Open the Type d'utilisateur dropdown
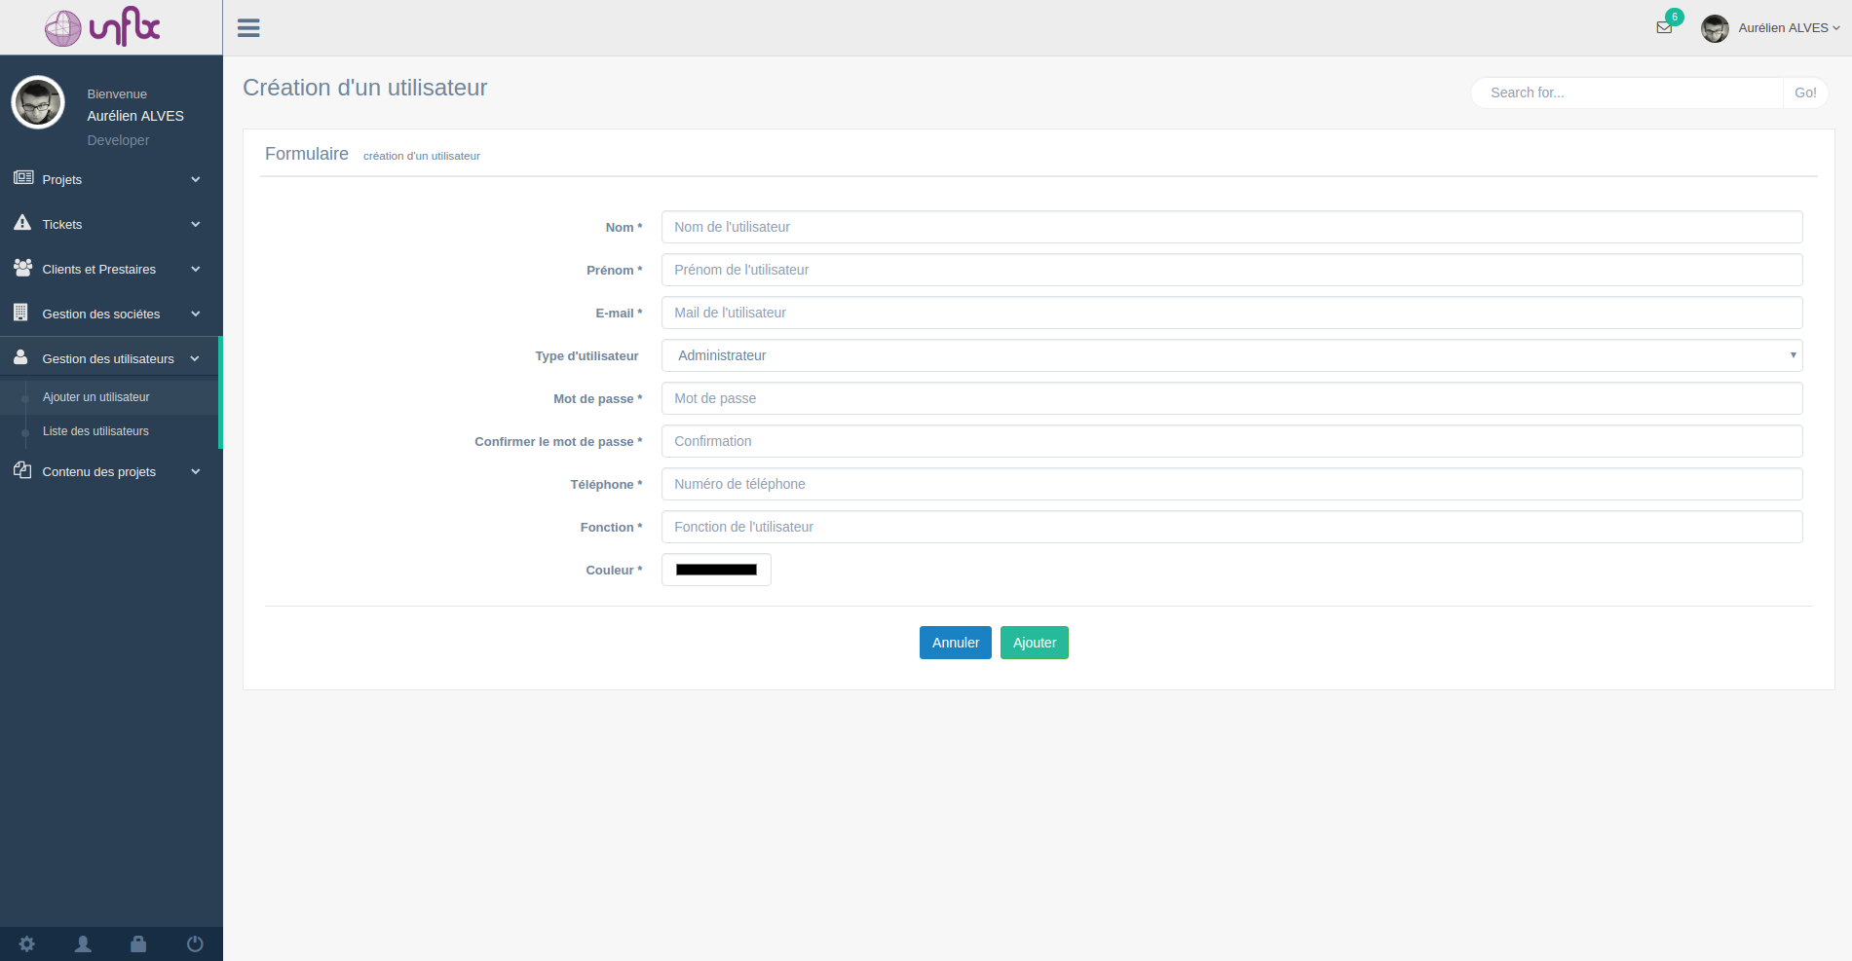Viewport: 1852px width, 961px height. coord(1231,355)
